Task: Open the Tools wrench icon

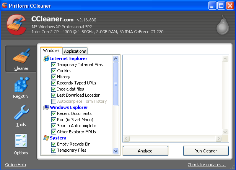Action: point(21,113)
